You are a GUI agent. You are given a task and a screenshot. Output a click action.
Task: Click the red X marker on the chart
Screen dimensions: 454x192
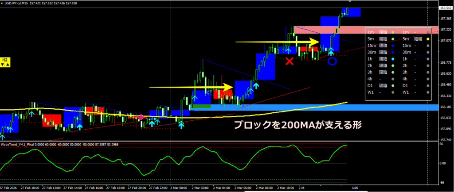pyautogui.click(x=290, y=61)
